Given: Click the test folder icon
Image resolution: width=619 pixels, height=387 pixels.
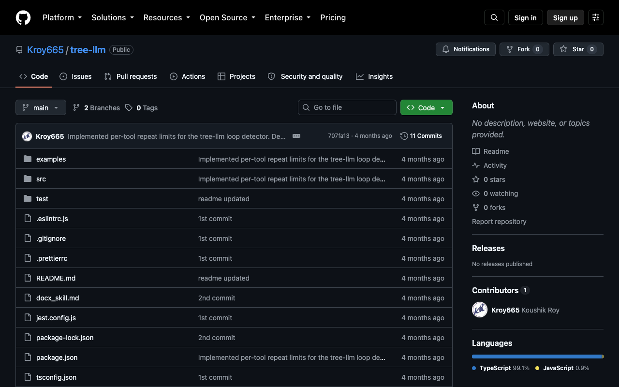Looking at the screenshot, I should pyautogui.click(x=28, y=199).
